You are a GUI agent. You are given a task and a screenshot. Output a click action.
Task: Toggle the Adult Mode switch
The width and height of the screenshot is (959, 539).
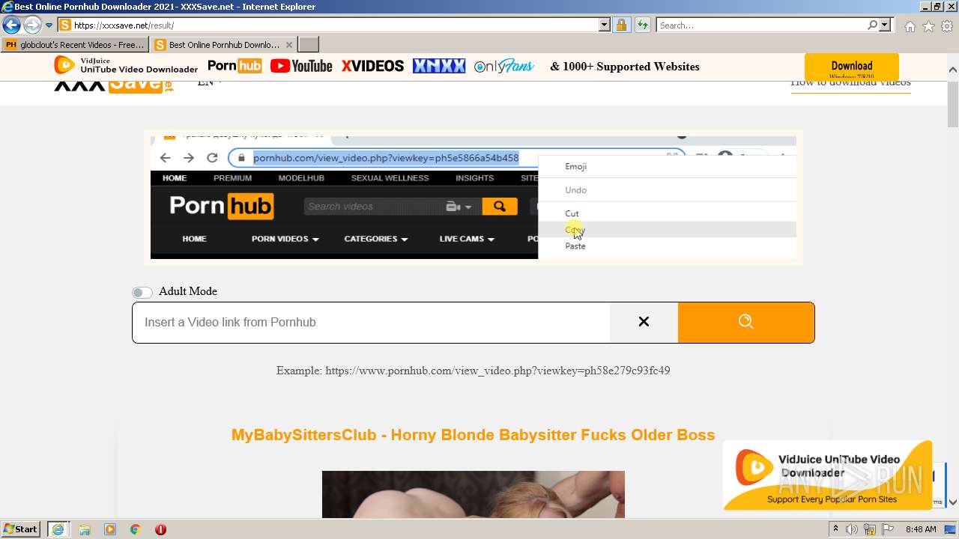[142, 292]
